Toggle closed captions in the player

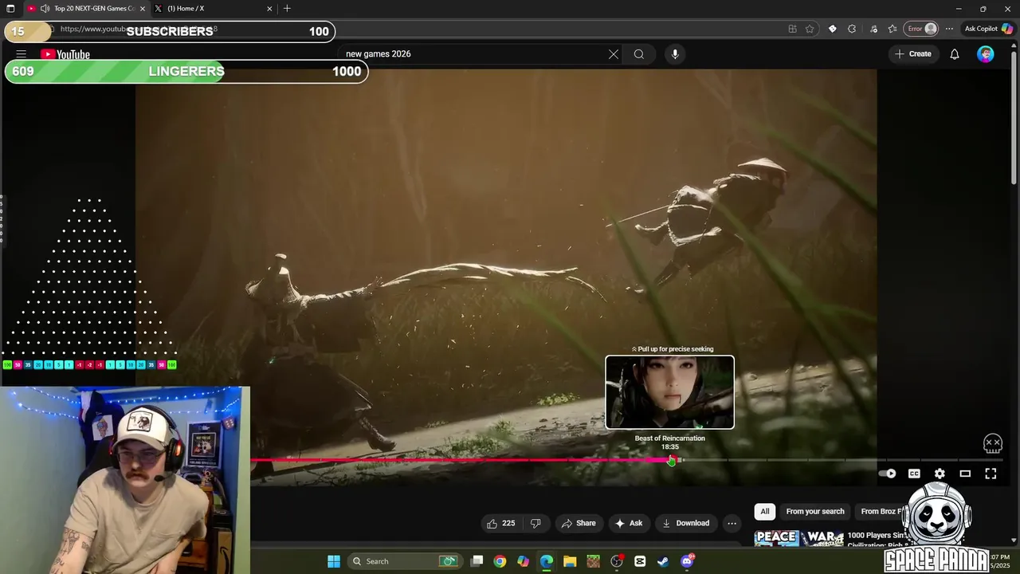click(x=914, y=474)
